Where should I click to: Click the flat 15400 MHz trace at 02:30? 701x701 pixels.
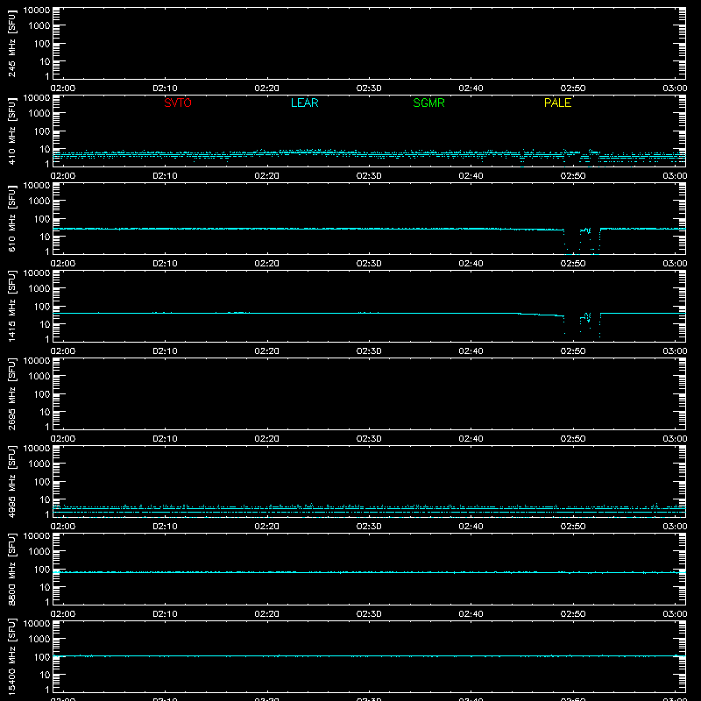[x=369, y=656]
